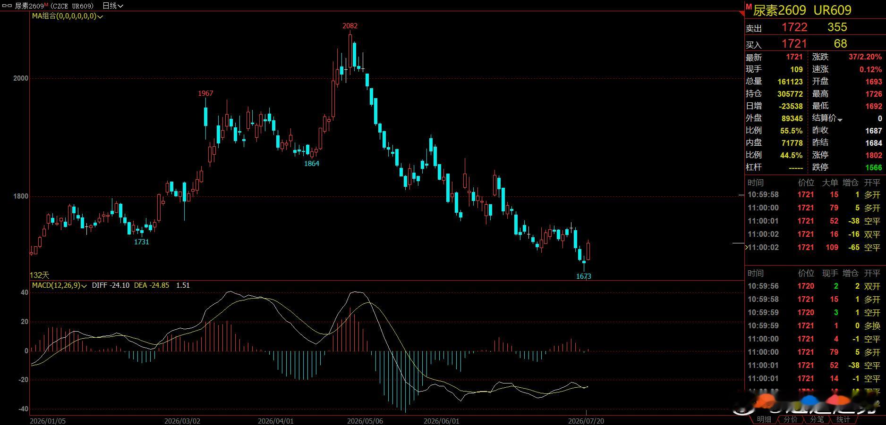Click the 速涨 value 0.12%
Viewport: 886px width, 425px height.
870,69
